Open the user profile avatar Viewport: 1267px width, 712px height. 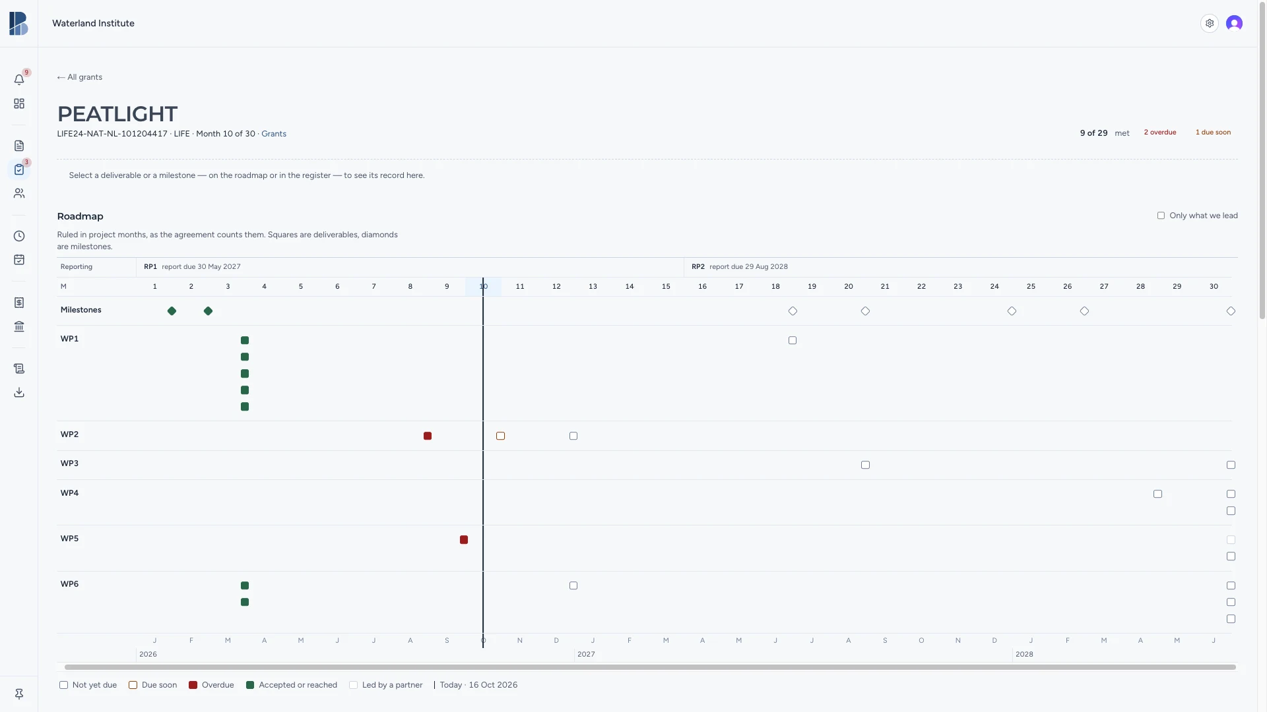[x=1234, y=23]
